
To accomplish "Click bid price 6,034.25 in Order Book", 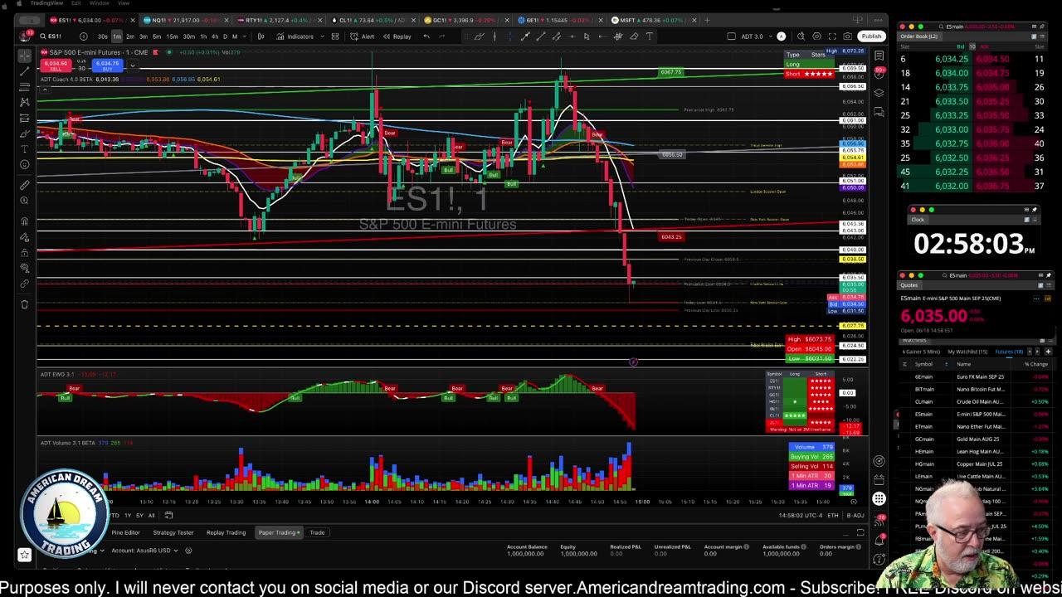I will pos(952,59).
